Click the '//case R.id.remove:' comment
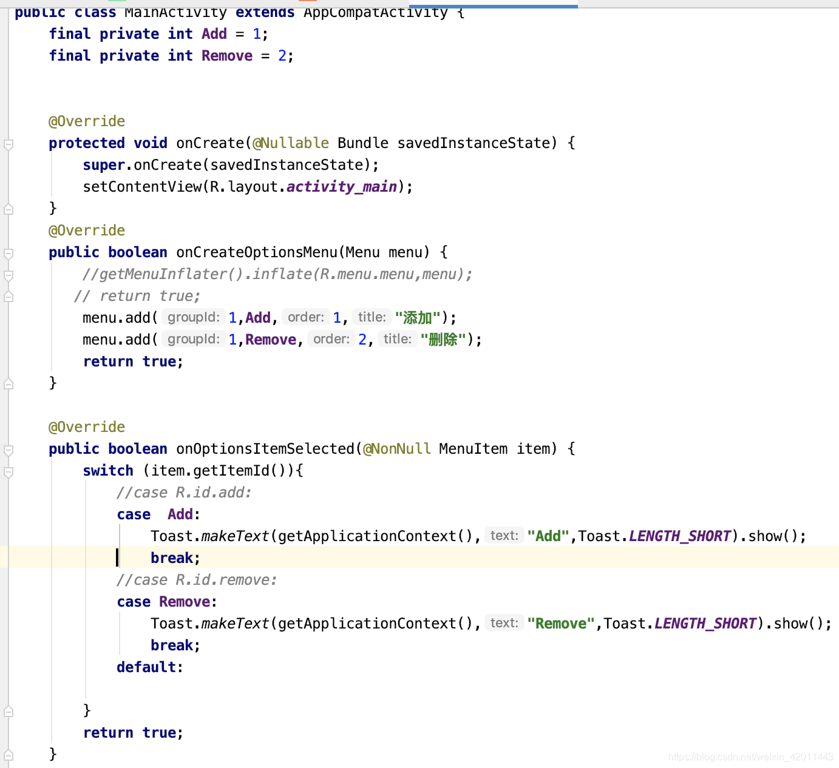Viewport: 839px width, 768px height. (x=197, y=580)
